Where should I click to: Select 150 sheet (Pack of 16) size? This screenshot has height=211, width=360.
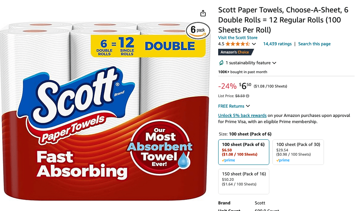pos(244,182)
